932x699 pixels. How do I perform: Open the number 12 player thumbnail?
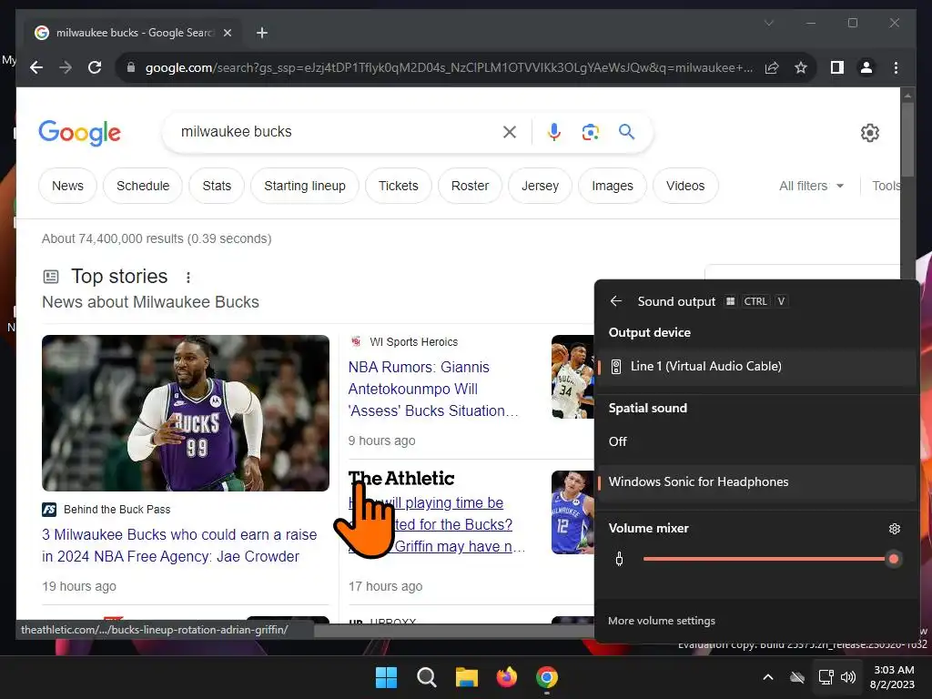tap(572, 512)
